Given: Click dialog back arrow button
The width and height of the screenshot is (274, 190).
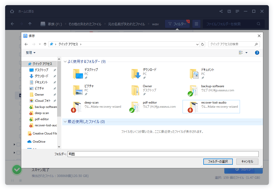Looking at the screenshot, I should click(x=26, y=44).
